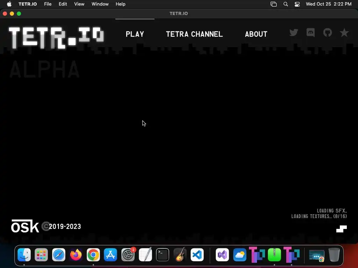The height and width of the screenshot is (268, 358).
Task: Click the S-piece loading icon
Action: (x=341, y=229)
